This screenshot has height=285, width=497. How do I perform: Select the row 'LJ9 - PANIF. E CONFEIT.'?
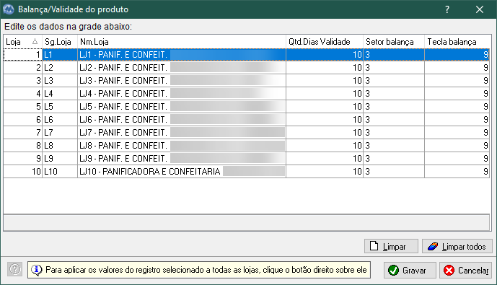tap(246, 159)
